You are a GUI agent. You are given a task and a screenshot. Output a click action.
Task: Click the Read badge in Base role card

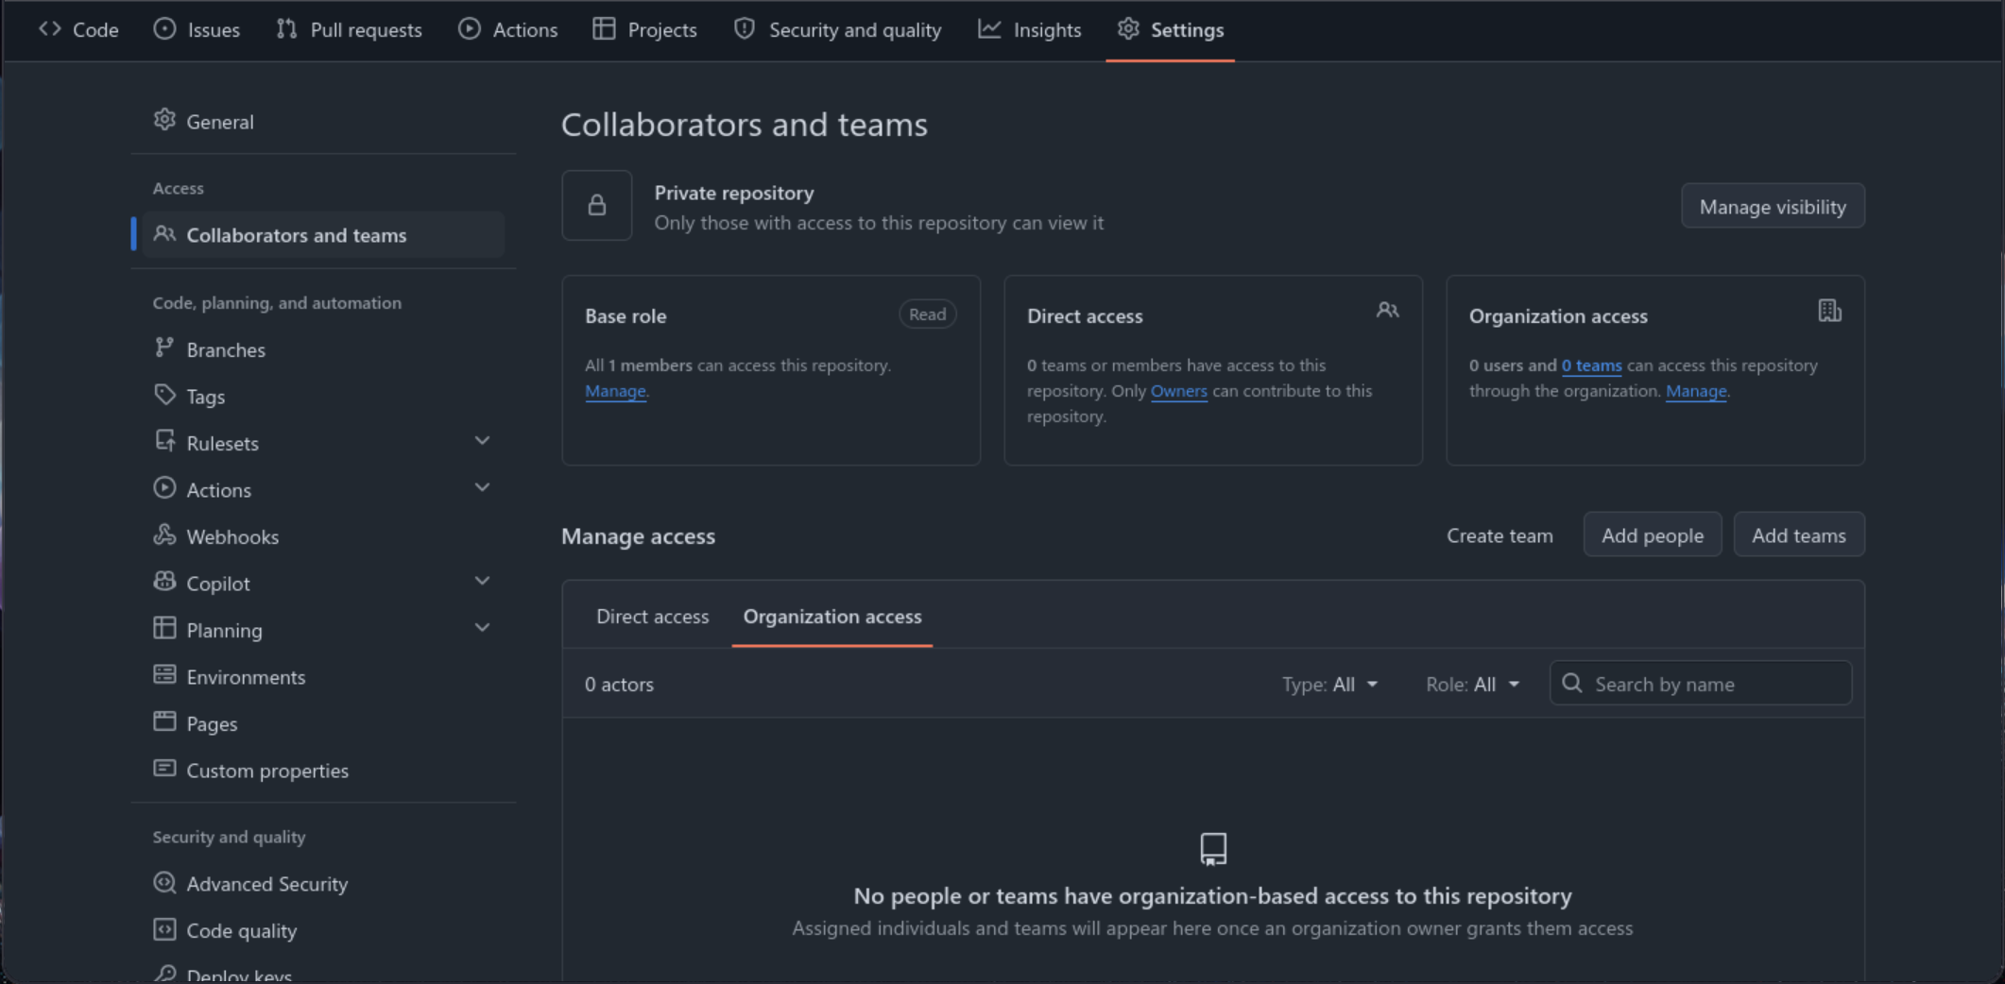[x=927, y=314]
